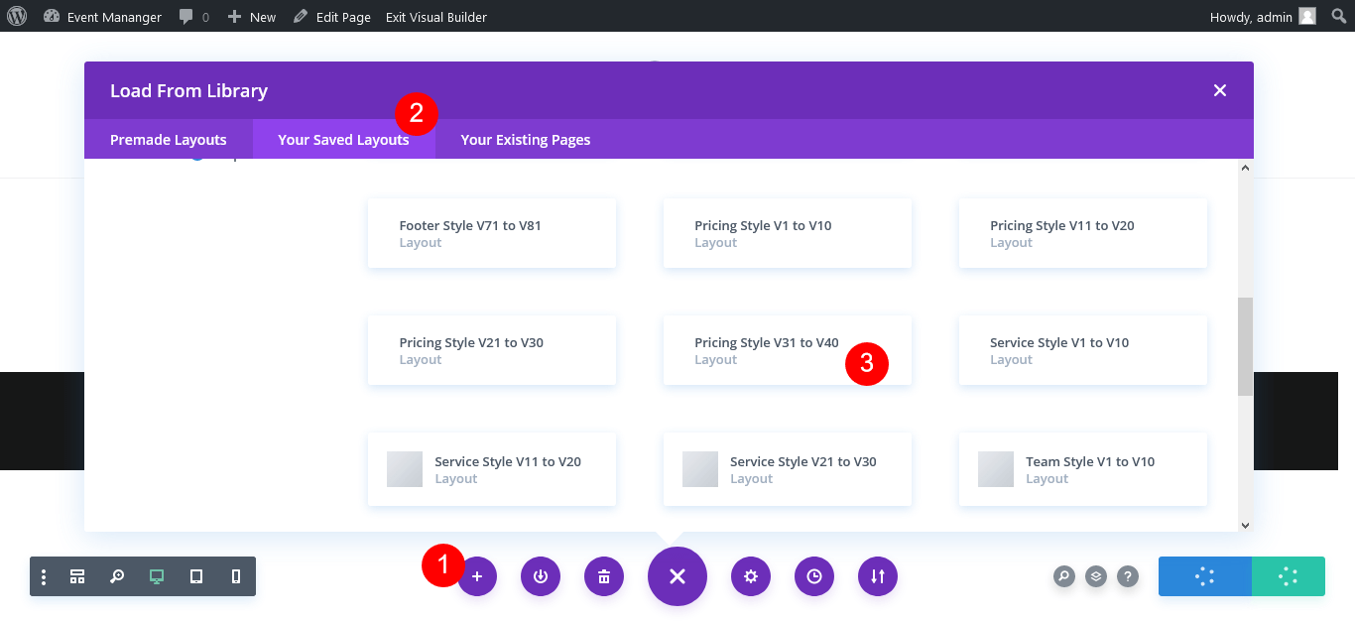Open page settings gear icon
Image resolution: width=1355 pixels, height=621 pixels.
point(751,576)
